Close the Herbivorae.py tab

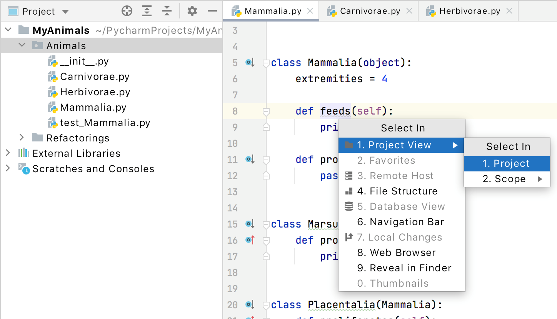click(509, 11)
